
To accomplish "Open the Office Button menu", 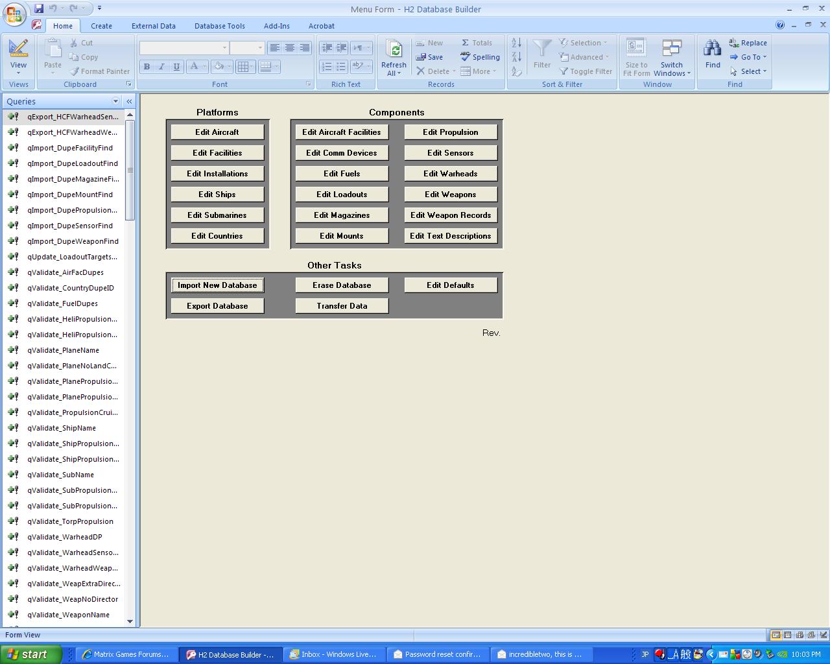I will coord(14,14).
